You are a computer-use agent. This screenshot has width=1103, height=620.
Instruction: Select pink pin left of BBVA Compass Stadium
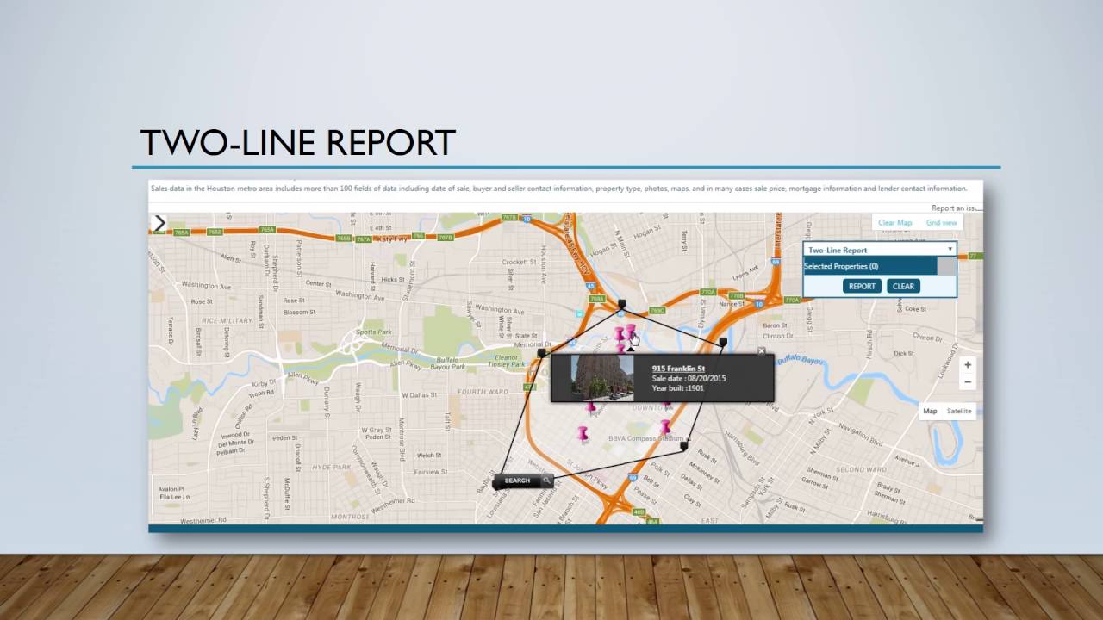(583, 434)
